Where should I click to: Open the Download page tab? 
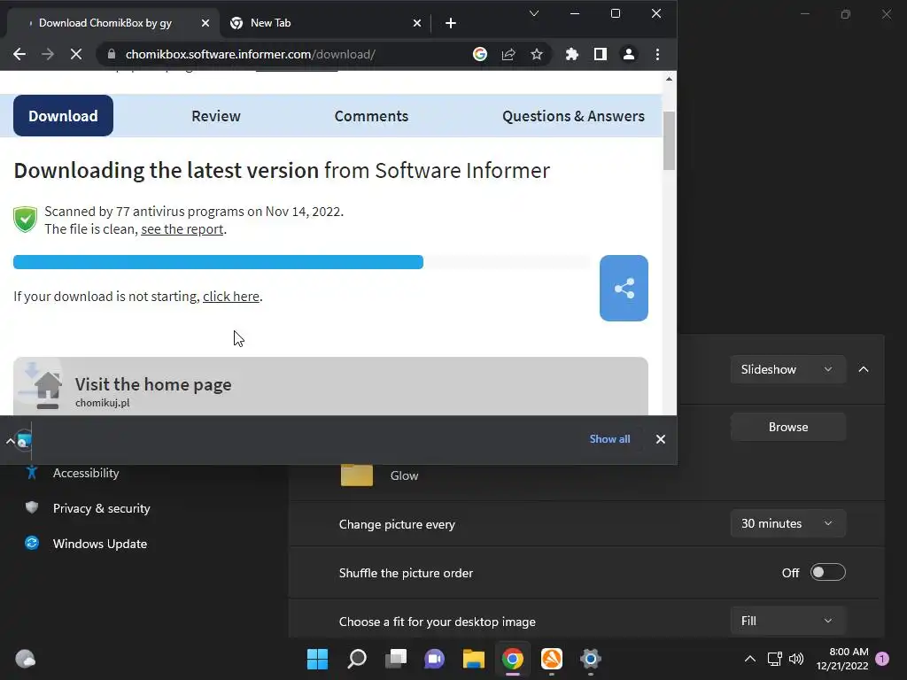(63, 116)
